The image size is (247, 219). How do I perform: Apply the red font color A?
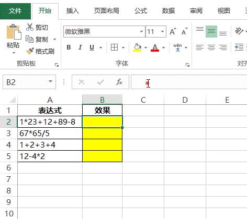tap(155, 47)
